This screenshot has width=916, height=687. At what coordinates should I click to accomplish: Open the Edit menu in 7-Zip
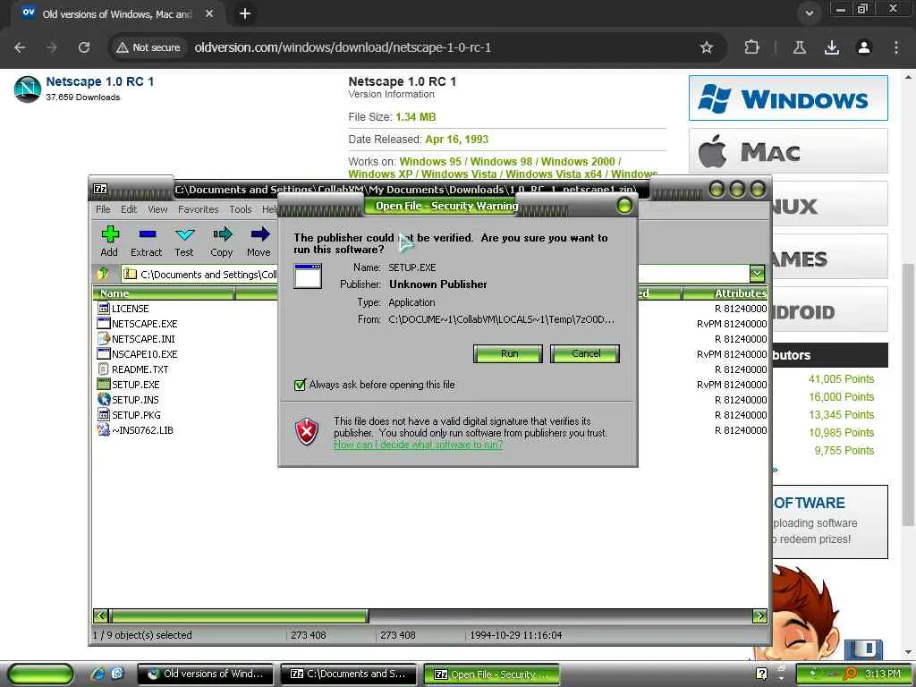129,209
